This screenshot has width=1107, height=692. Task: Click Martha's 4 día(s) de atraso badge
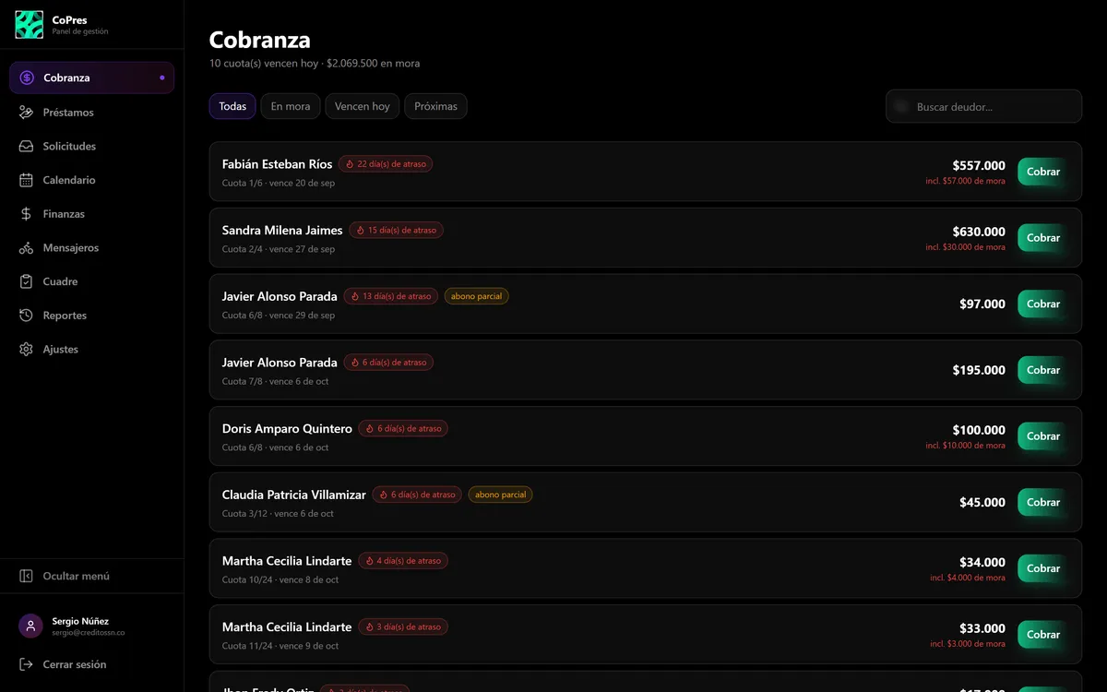coord(403,561)
